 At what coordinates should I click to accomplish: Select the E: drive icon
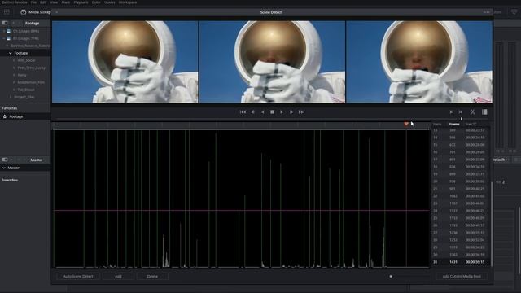click(9, 38)
